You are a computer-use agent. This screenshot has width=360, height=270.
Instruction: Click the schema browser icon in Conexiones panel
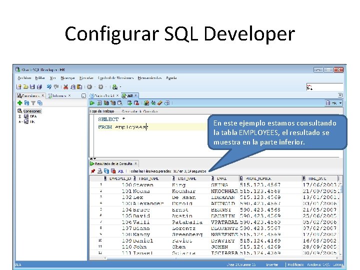pos(40,103)
